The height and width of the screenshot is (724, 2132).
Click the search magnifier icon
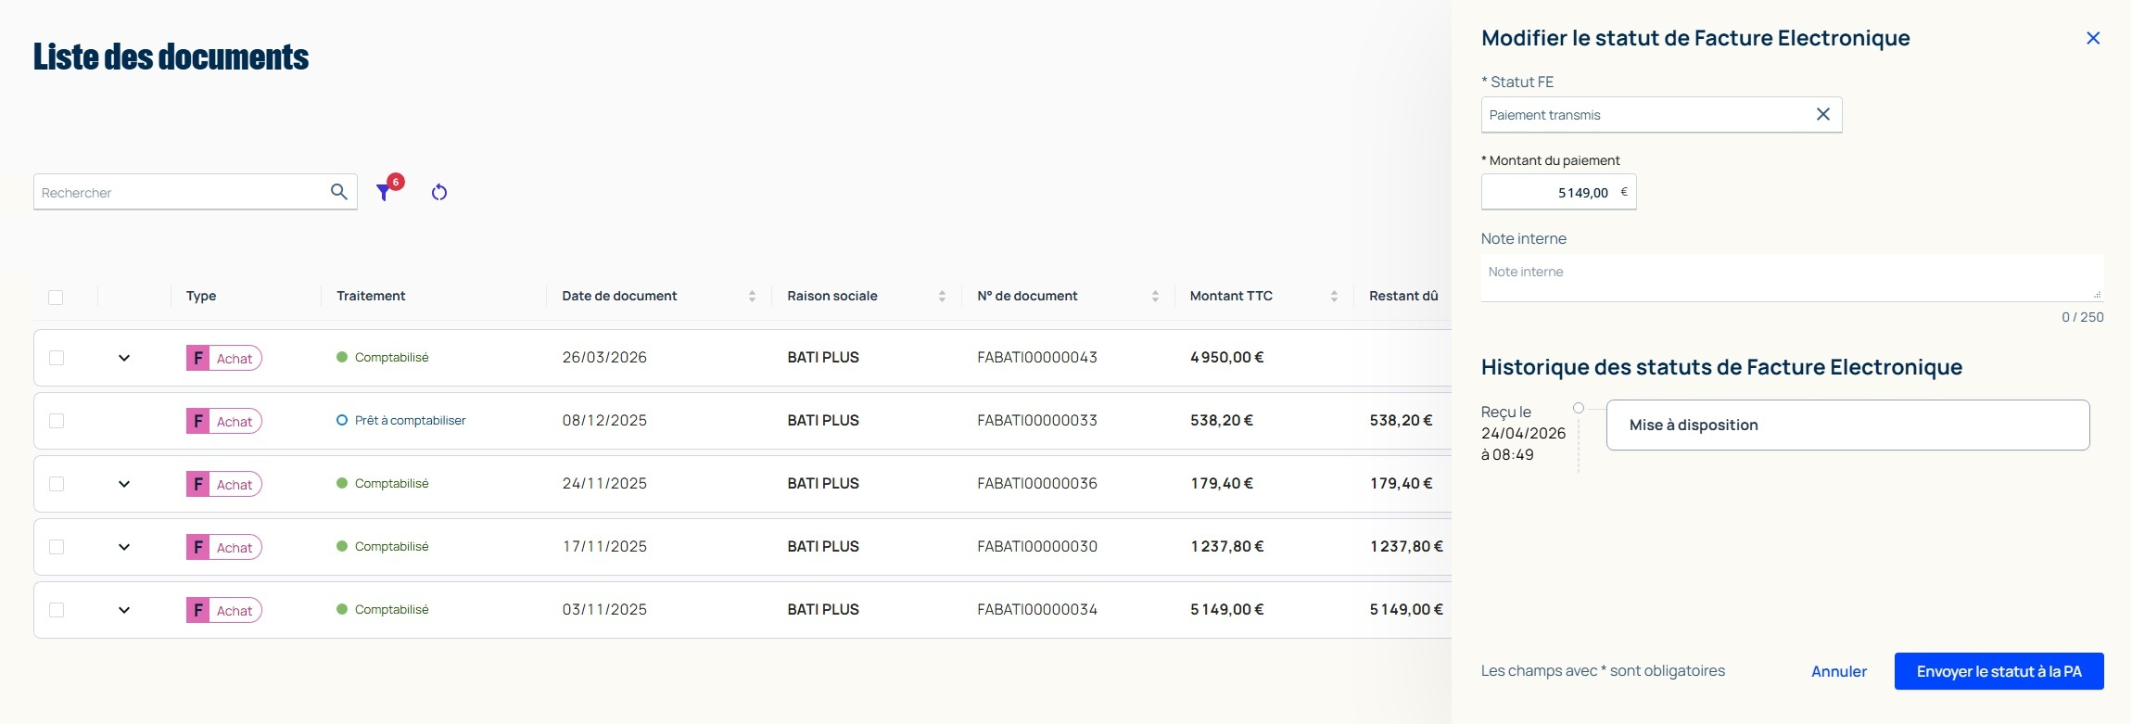point(339,192)
